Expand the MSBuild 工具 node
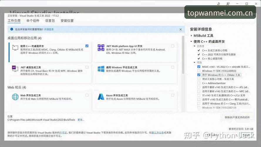 [x=191, y=36]
